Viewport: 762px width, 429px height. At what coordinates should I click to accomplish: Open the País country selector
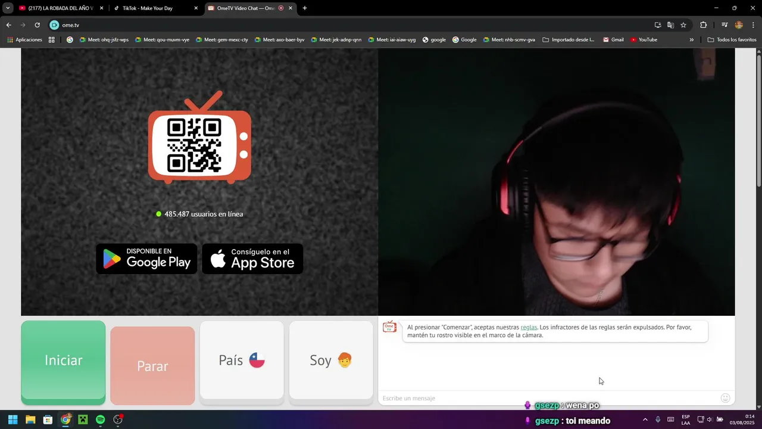pos(242,360)
